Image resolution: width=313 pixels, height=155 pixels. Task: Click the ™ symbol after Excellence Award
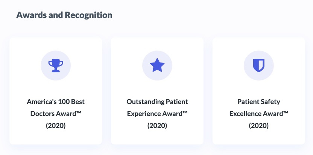click(x=285, y=112)
